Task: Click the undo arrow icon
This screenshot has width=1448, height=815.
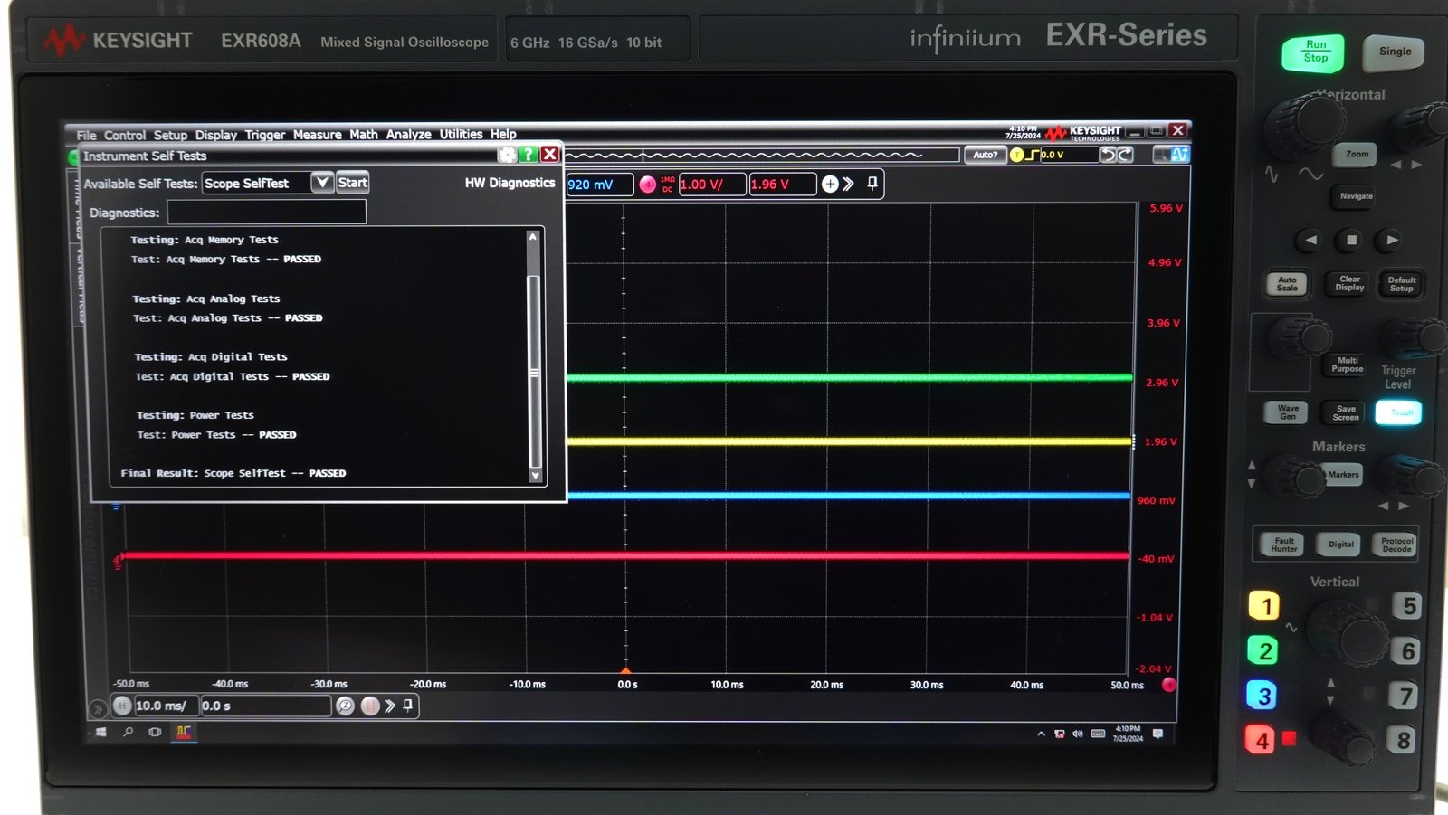Action: [1108, 155]
